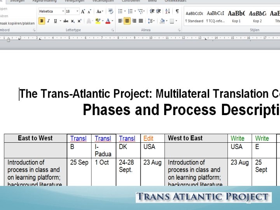The width and height of the screenshot is (280, 210).
Task: Open the Pagina-indeling tab
Action: tap(44, 1)
